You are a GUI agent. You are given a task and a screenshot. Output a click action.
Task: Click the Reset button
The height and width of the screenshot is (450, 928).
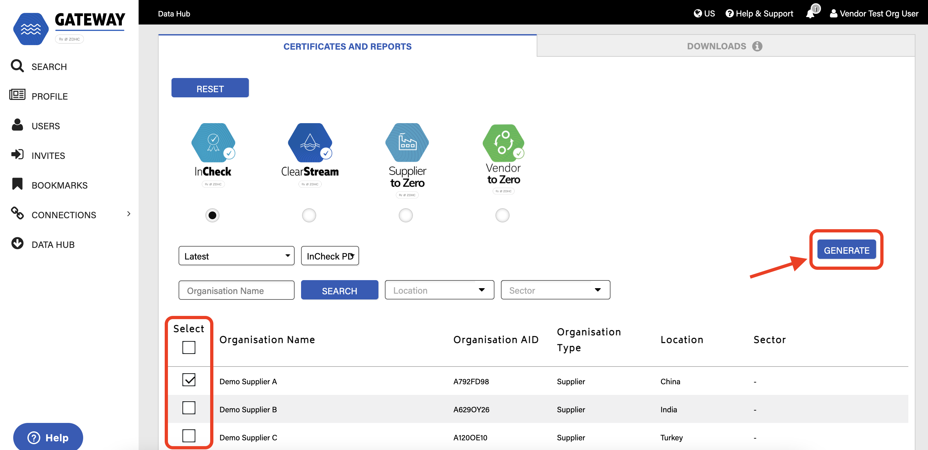pyautogui.click(x=210, y=88)
